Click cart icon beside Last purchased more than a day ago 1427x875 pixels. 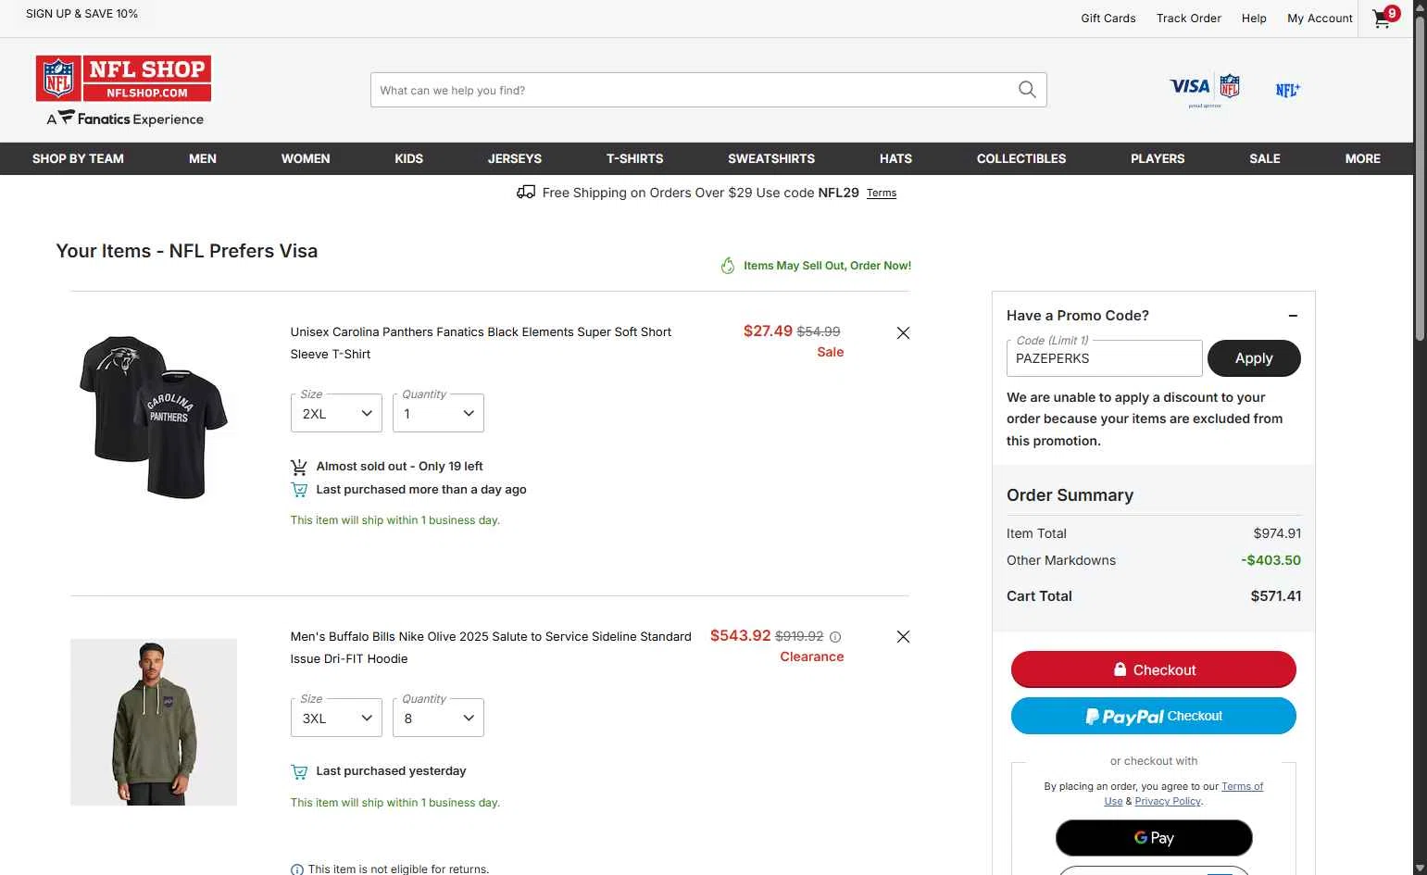pyautogui.click(x=299, y=490)
